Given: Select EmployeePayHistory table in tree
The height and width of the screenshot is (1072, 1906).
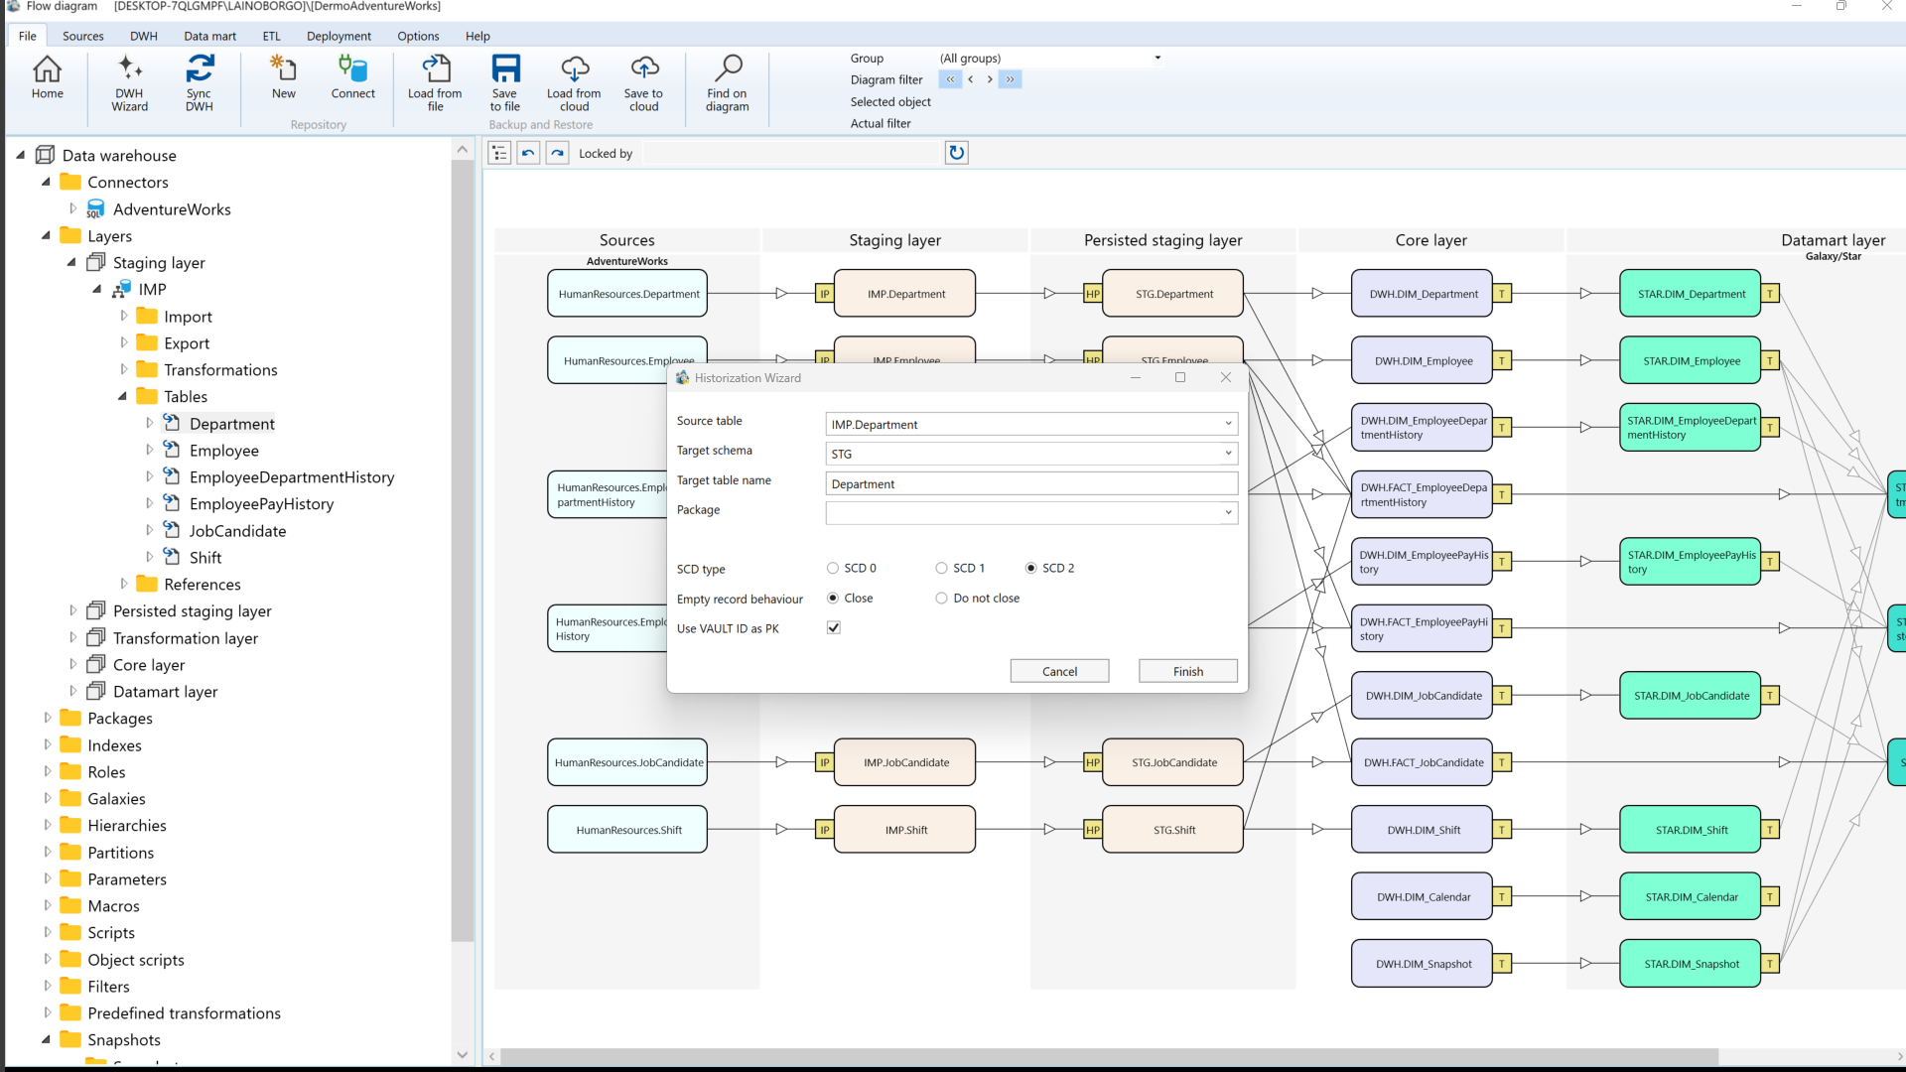Looking at the screenshot, I should tap(261, 503).
